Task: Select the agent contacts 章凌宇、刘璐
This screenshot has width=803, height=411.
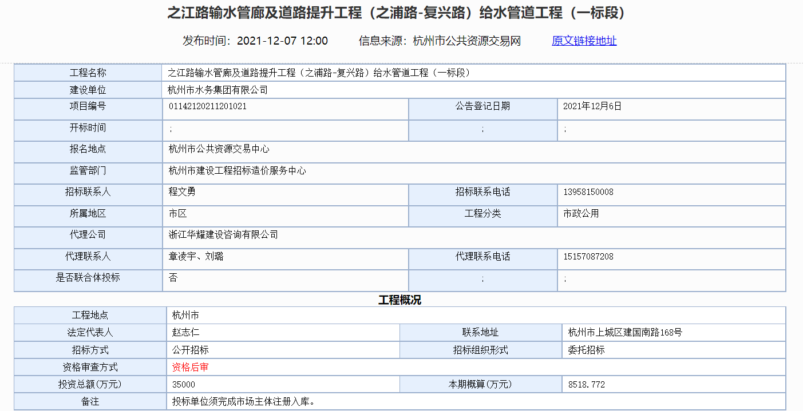Action: tap(196, 257)
